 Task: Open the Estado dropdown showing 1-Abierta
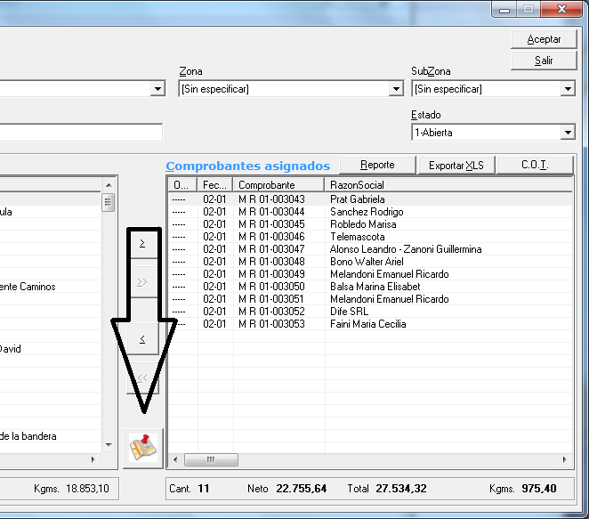point(568,133)
